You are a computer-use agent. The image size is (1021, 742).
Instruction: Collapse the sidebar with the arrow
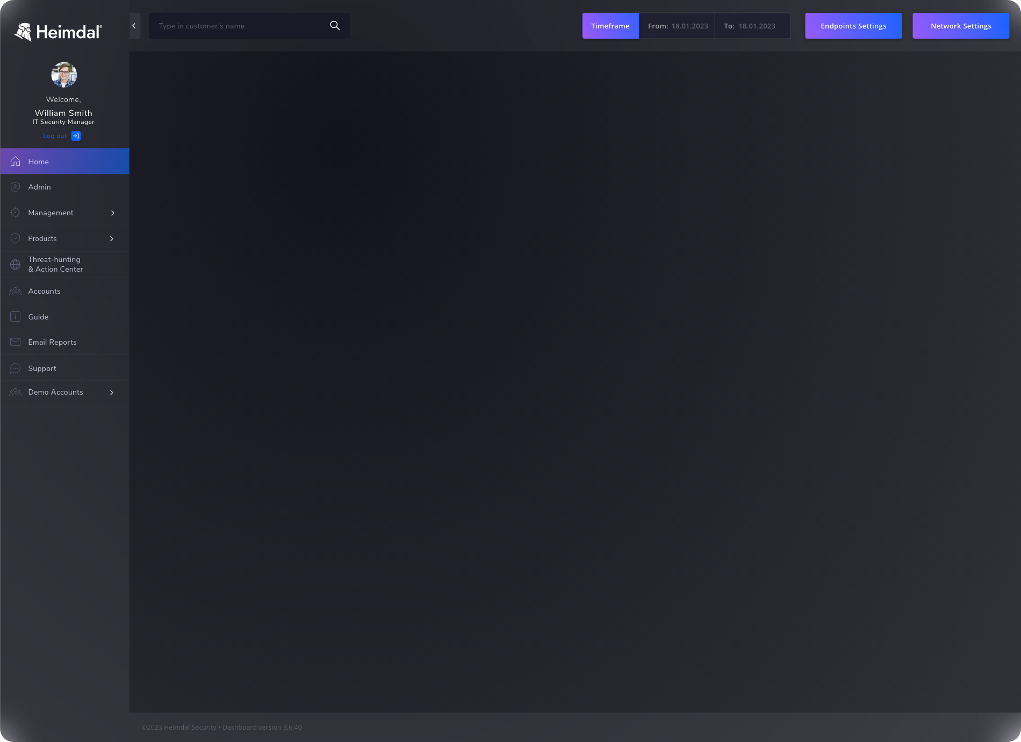click(135, 26)
